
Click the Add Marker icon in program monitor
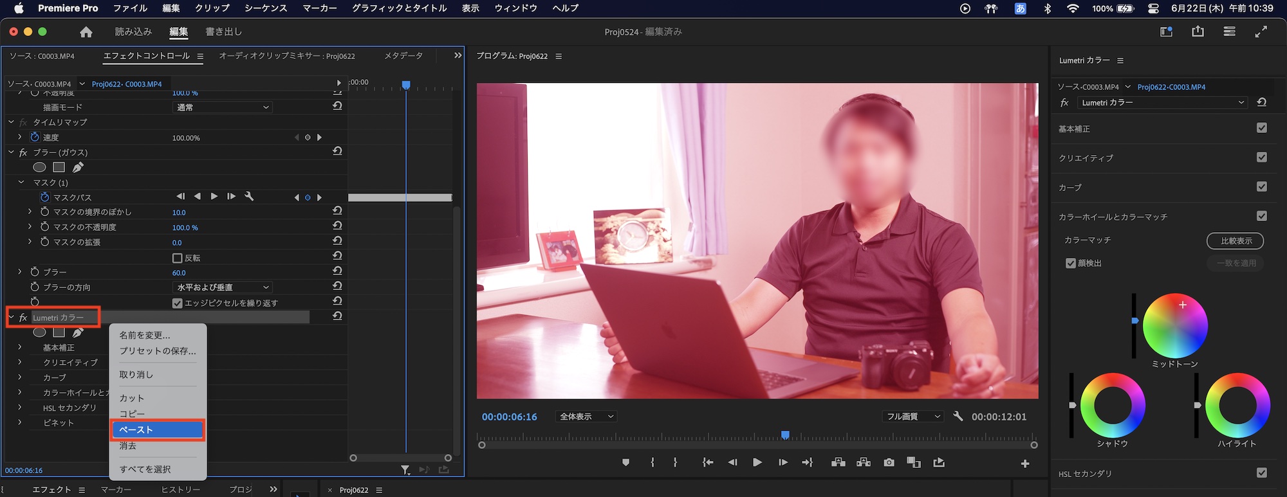coord(625,462)
